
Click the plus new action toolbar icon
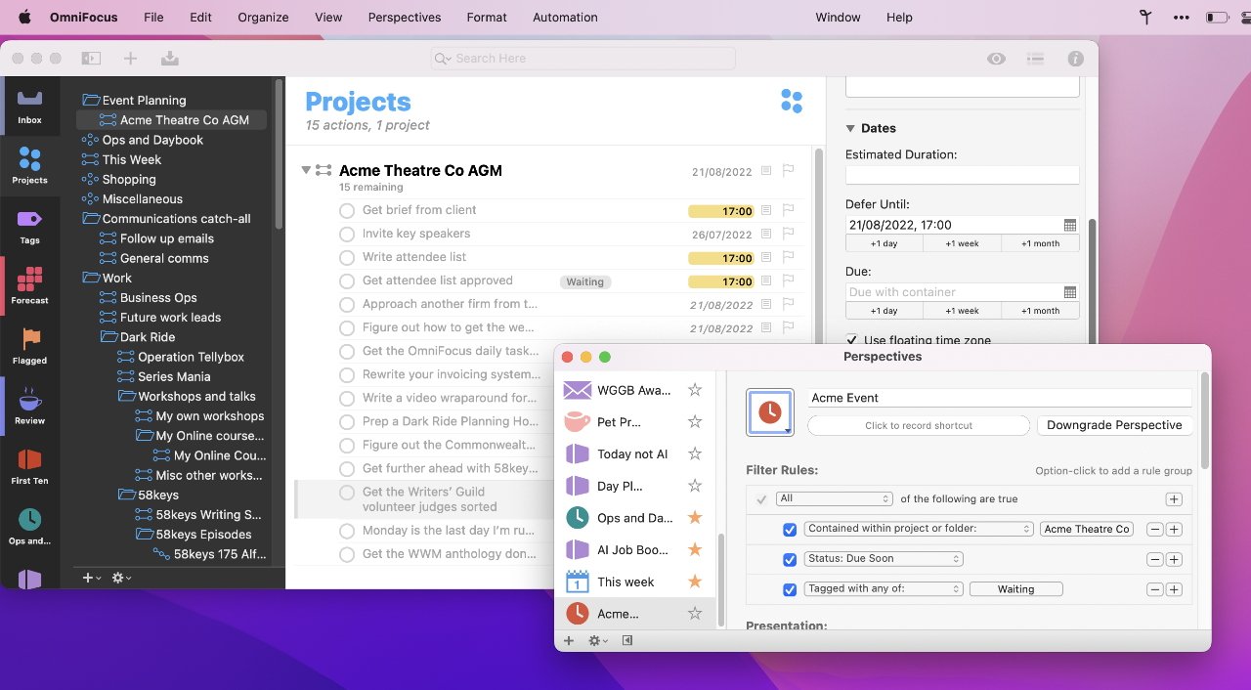click(130, 59)
